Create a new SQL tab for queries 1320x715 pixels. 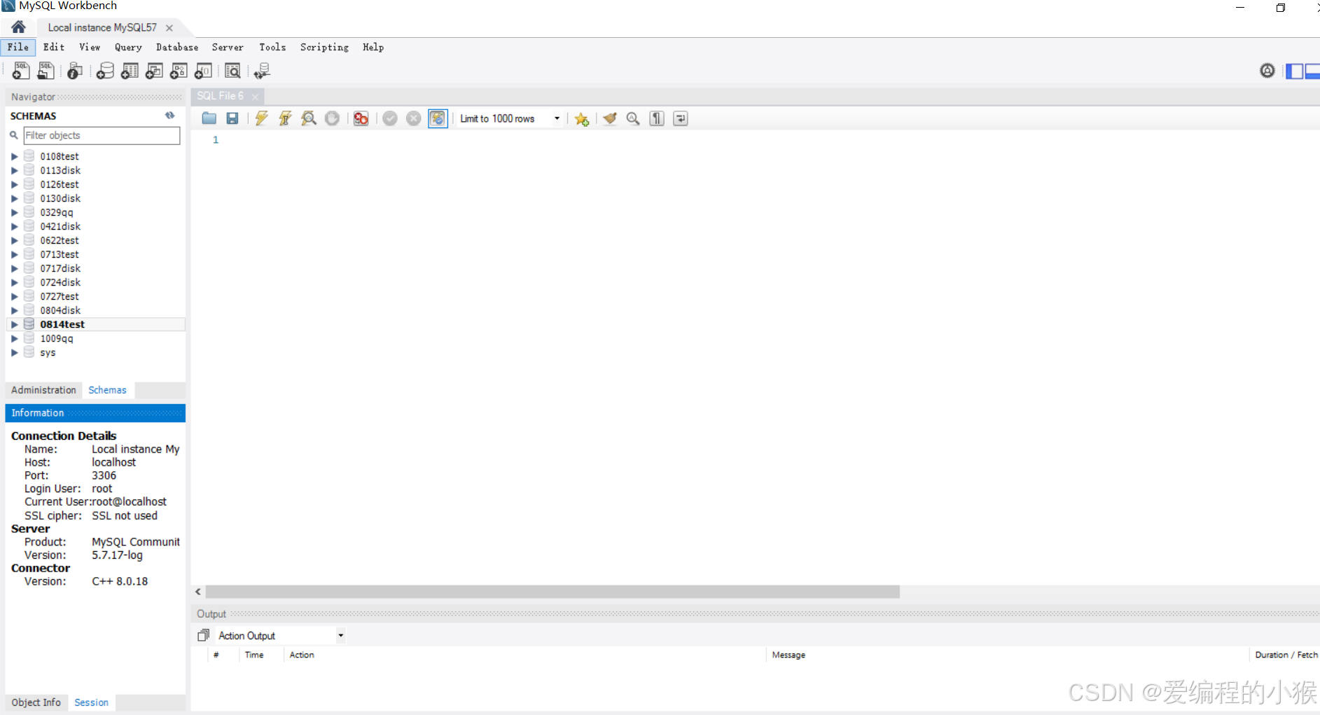pyautogui.click(x=20, y=71)
